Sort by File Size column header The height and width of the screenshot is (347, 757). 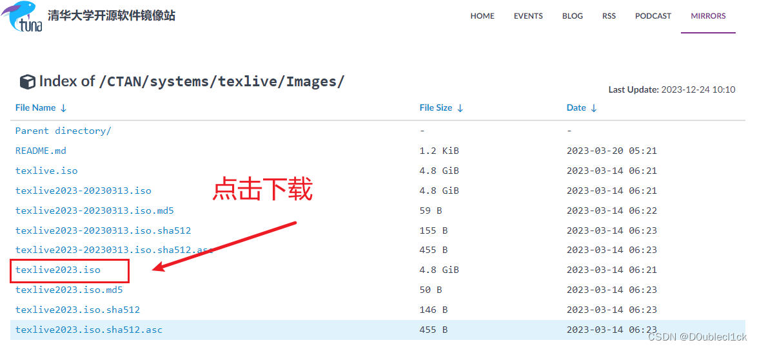pos(441,108)
